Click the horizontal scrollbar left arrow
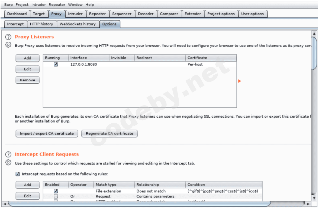The image size is (319, 208). click(5, 204)
